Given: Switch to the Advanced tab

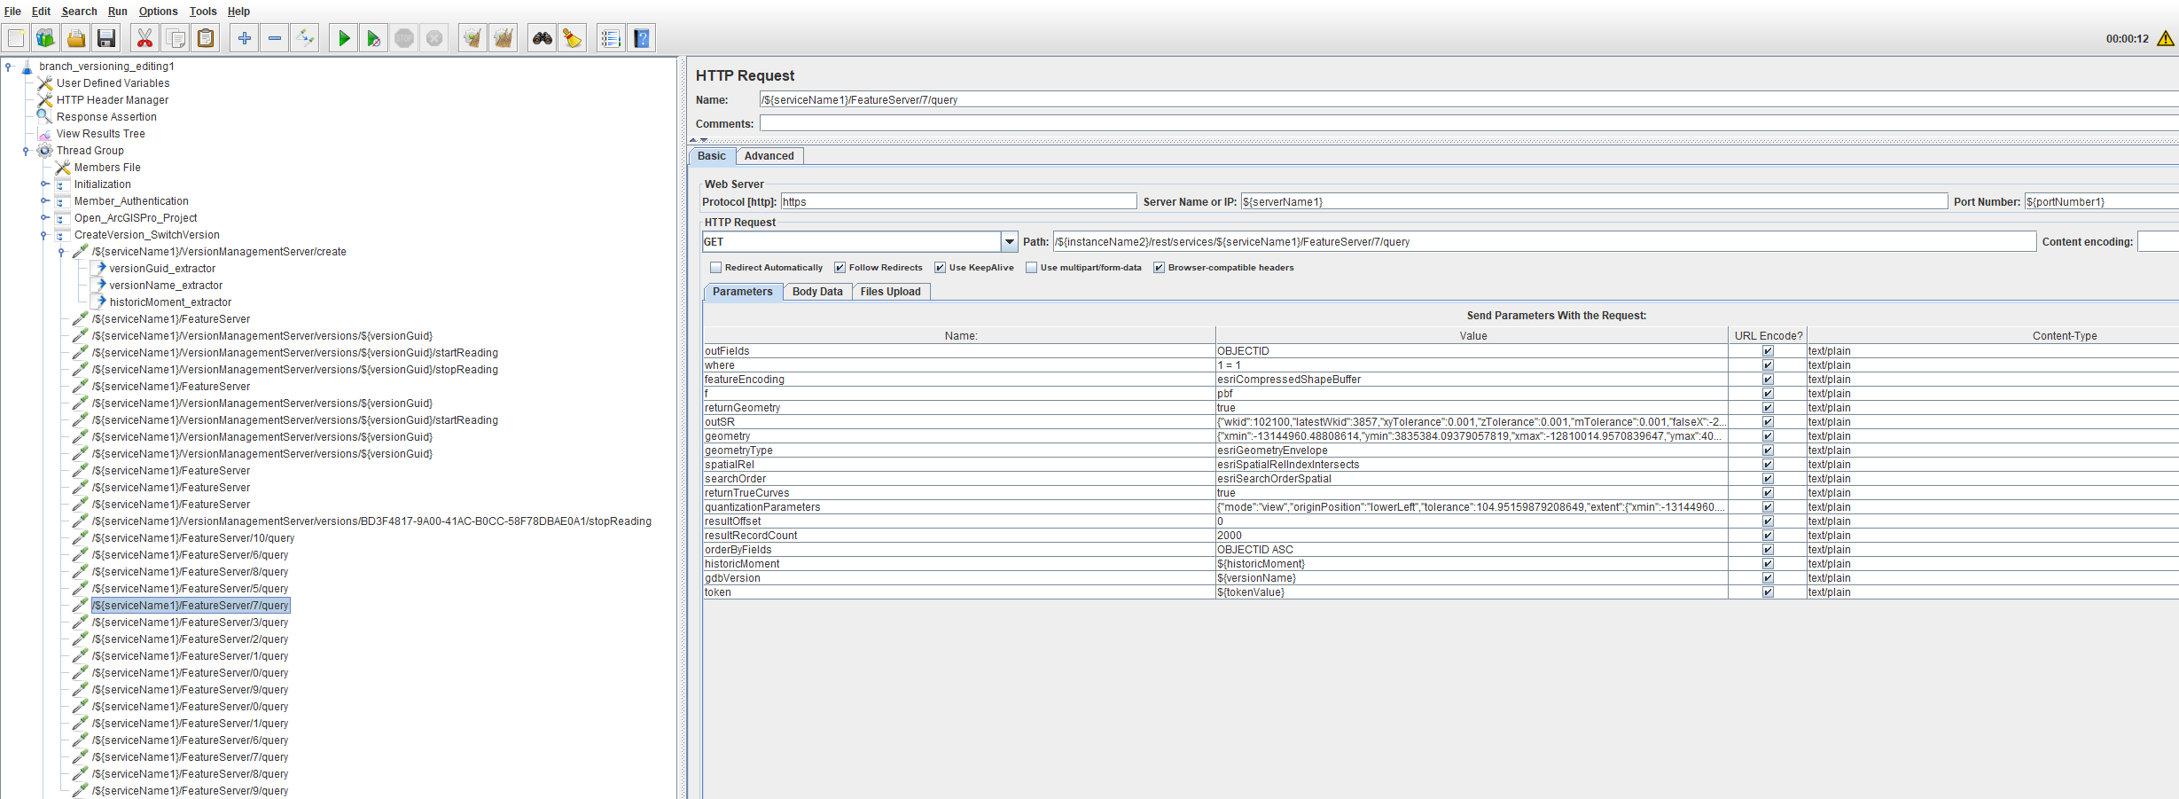Looking at the screenshot, I should 769,156.
